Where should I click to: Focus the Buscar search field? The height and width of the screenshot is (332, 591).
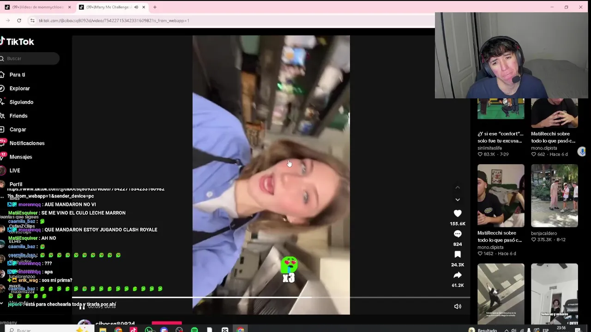(x=30, y=59)
